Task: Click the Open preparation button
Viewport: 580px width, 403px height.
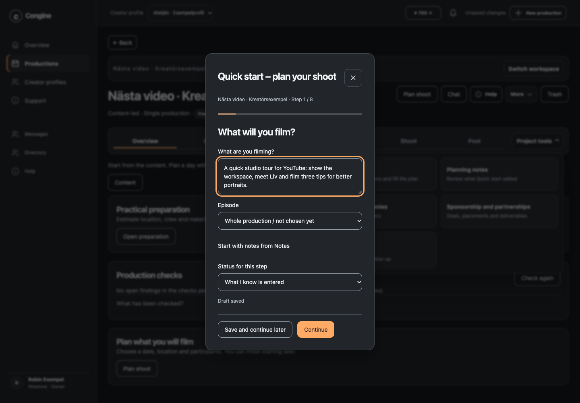Action: [x=146, y=237]
